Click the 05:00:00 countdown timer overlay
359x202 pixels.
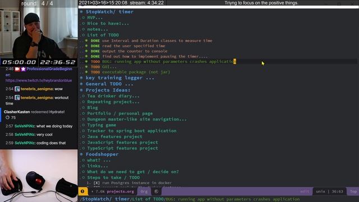(19, 62)
